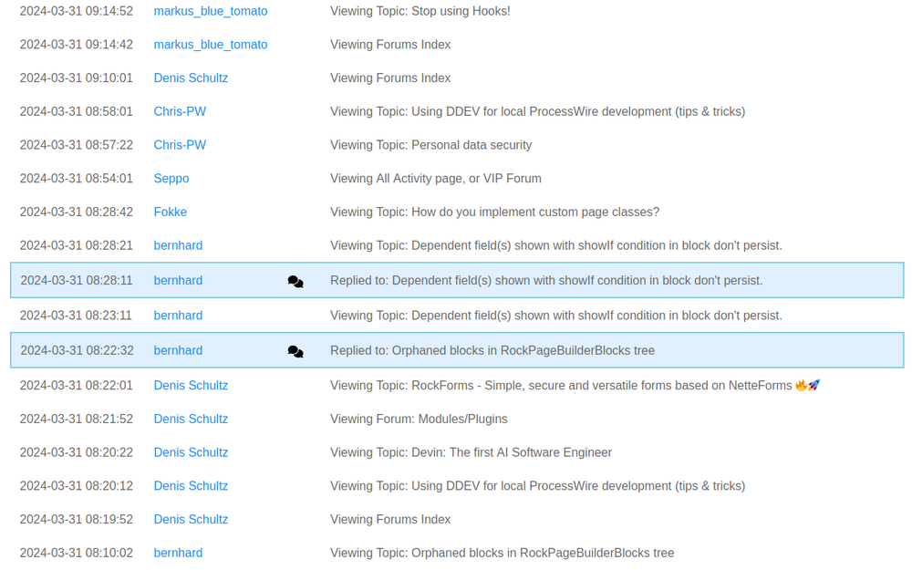Open bernhard's profile from the 08:28:21 row
The width and height of the screenshot is (912, 570).
coord(178,245)
